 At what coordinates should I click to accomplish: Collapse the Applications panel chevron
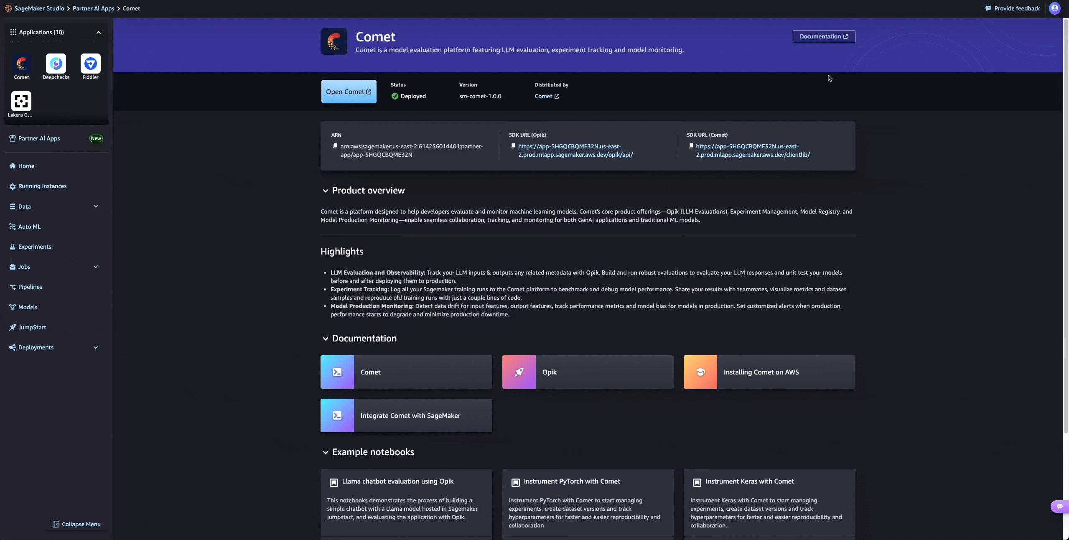coord(99,33)
